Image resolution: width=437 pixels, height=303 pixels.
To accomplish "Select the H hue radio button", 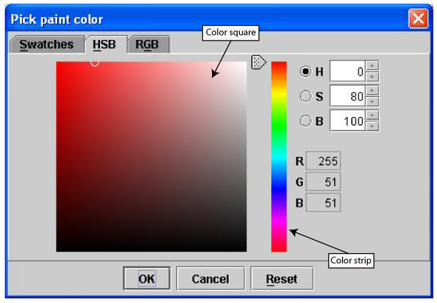I will click(x=306, y=71).
